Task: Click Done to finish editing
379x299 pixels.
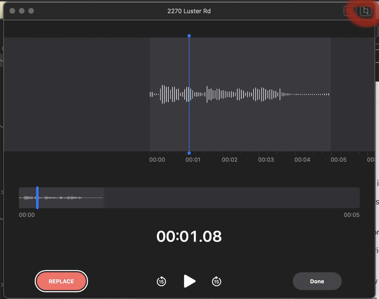Action: (317, 281)
